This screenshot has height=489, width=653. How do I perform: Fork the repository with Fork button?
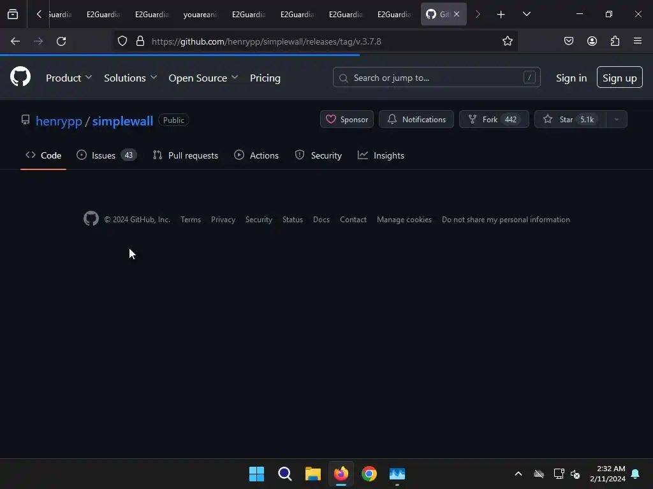click(494, 119)
